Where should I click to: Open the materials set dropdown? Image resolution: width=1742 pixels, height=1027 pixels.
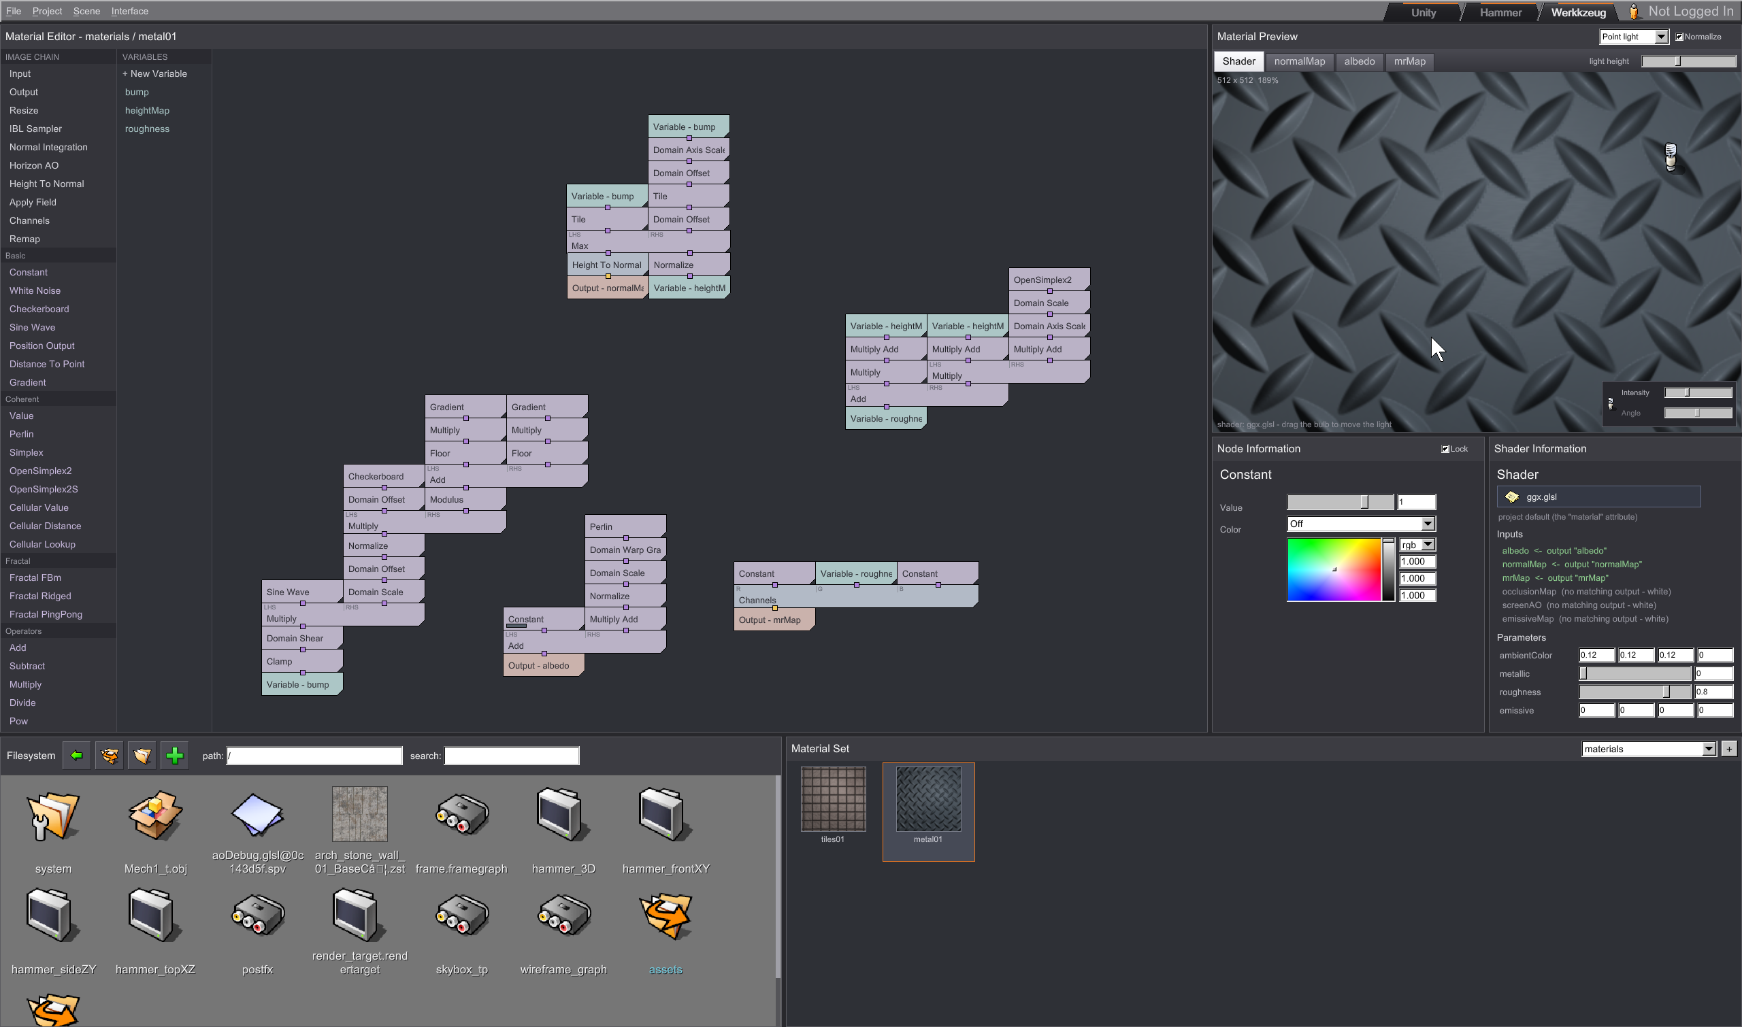pyautogui.click(x=1649, y=749)
